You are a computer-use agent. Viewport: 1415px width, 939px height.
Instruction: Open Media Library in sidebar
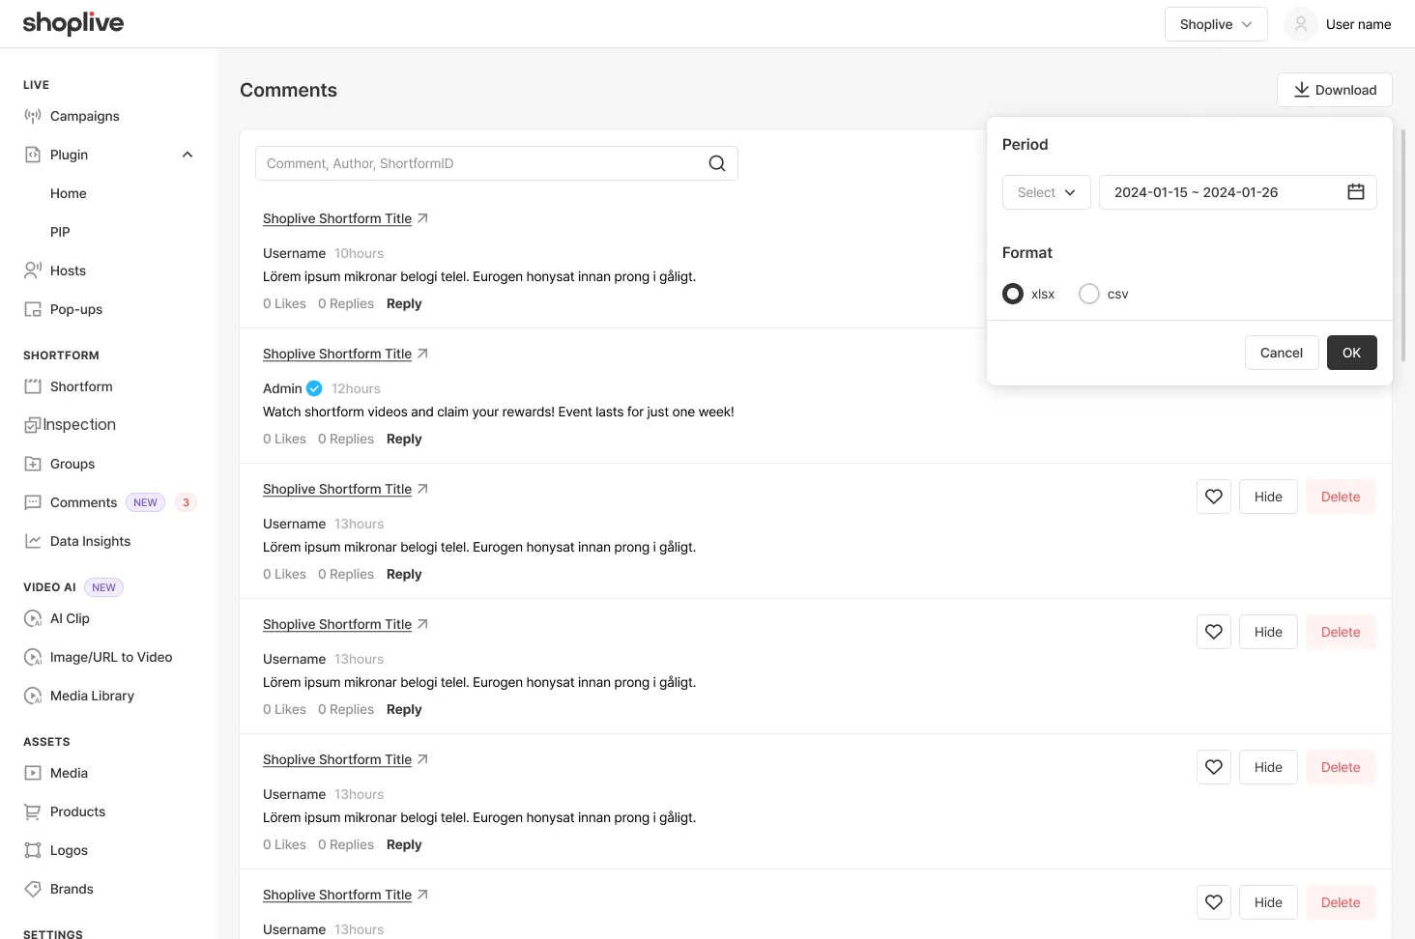click(x=92, y=696)
